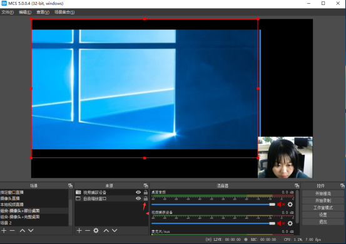This screenshot has height=244, width=346.
Task: Click CPU 1.2% fps status text
Action: (302, 240)
